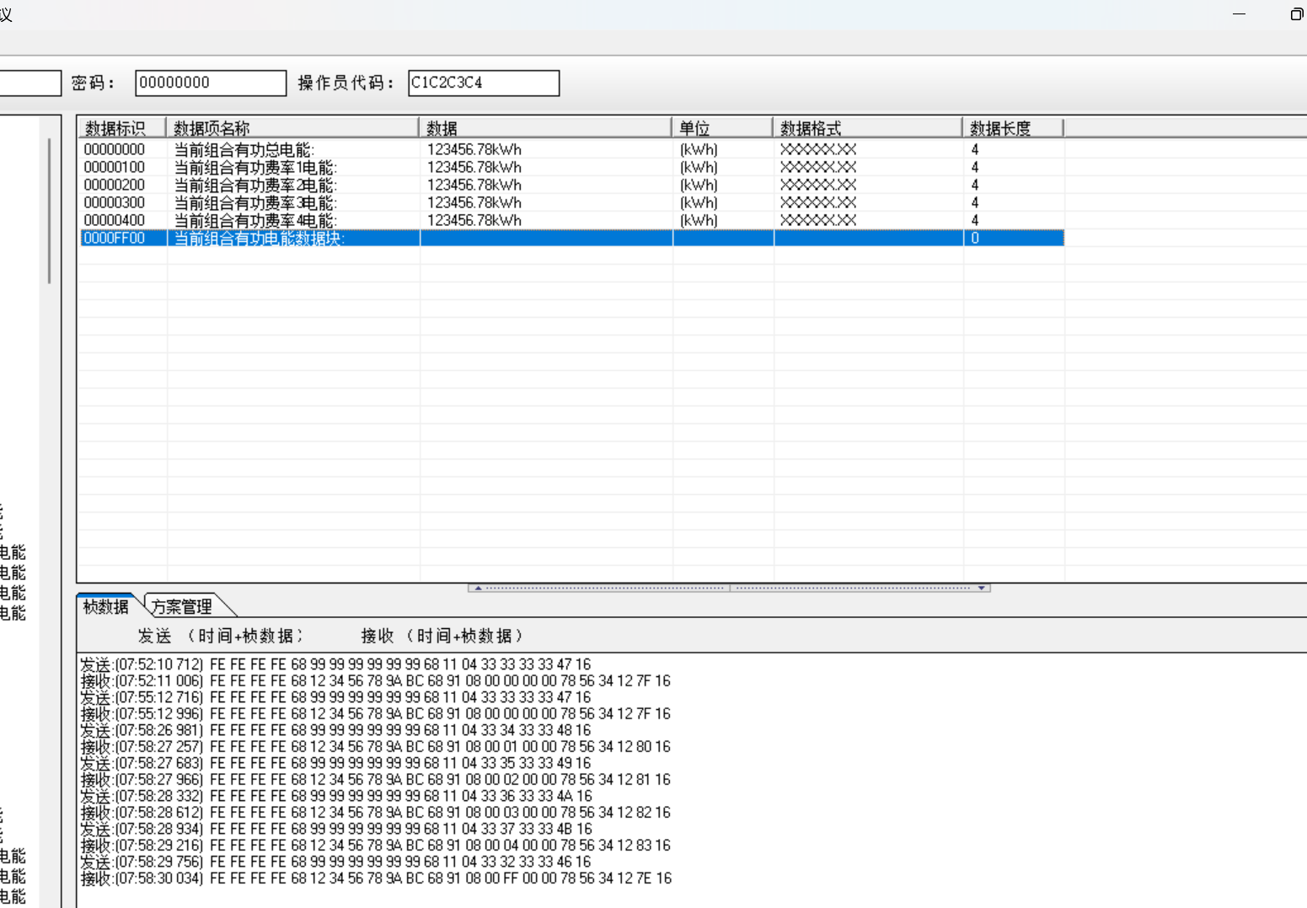
Task: Click the data length value 0 in selected row
Action: click(975, 238)
